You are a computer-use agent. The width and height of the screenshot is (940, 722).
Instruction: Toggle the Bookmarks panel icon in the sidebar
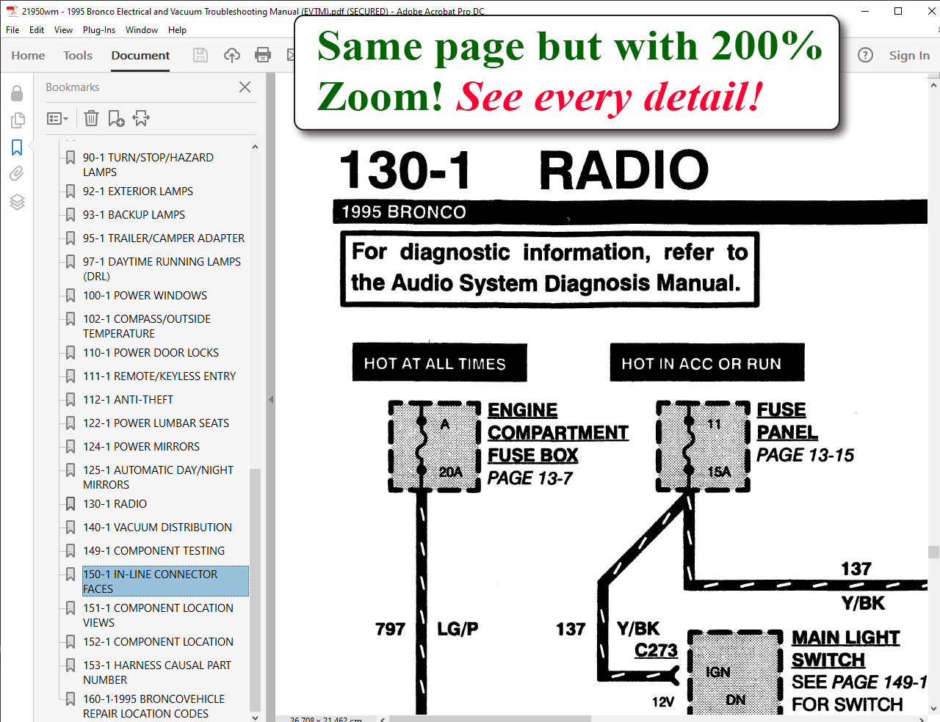click(17, 147)
